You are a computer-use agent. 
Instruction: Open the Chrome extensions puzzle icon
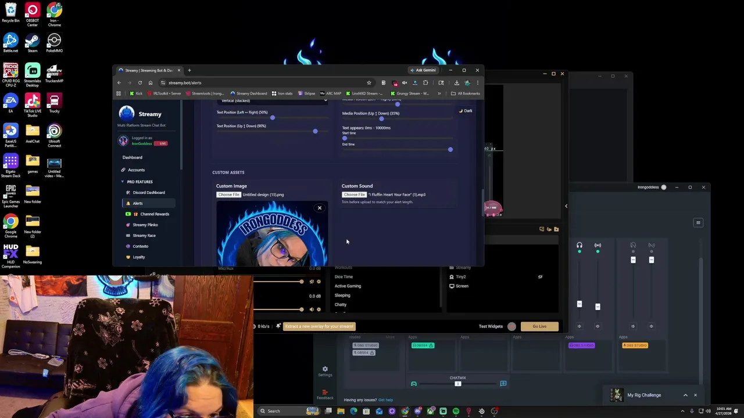pos(425,82)
